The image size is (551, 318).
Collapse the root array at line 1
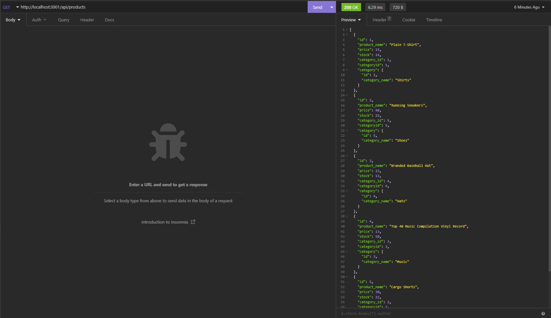point(347,30)
